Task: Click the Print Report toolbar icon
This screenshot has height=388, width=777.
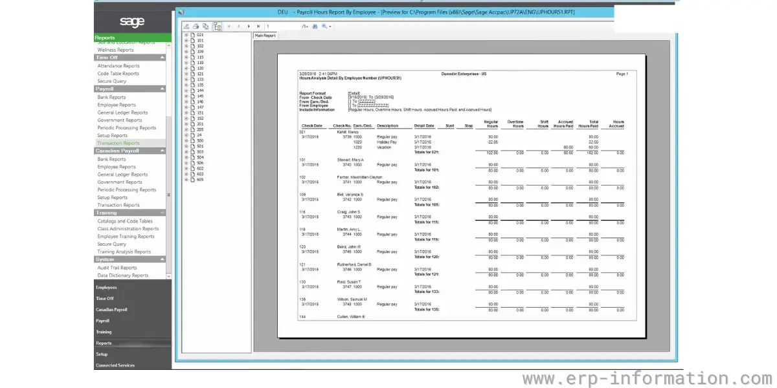Action: (x=196, y=27)
